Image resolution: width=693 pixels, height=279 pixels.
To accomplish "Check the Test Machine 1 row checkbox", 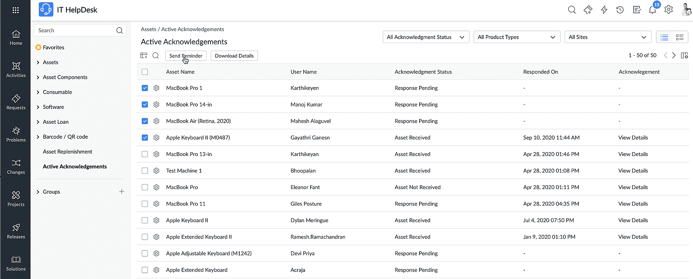I will point(145,171).
